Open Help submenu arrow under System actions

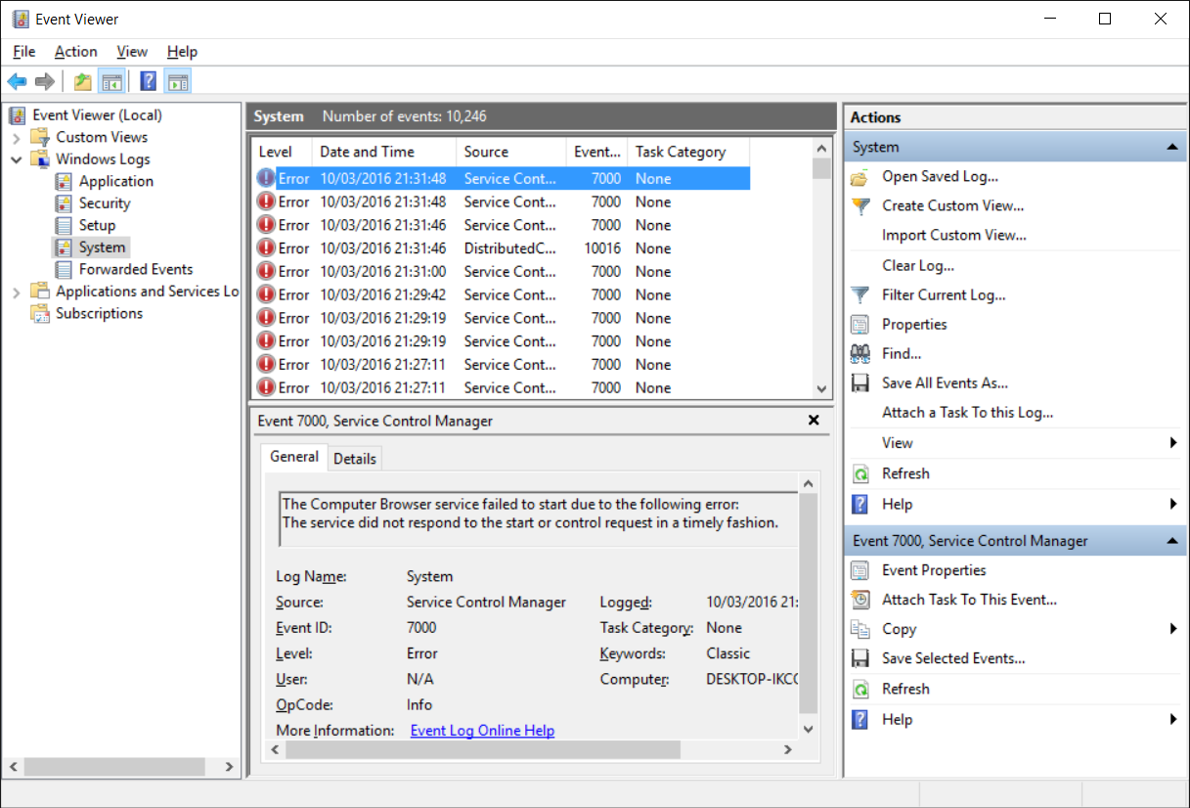point(1173,504)
